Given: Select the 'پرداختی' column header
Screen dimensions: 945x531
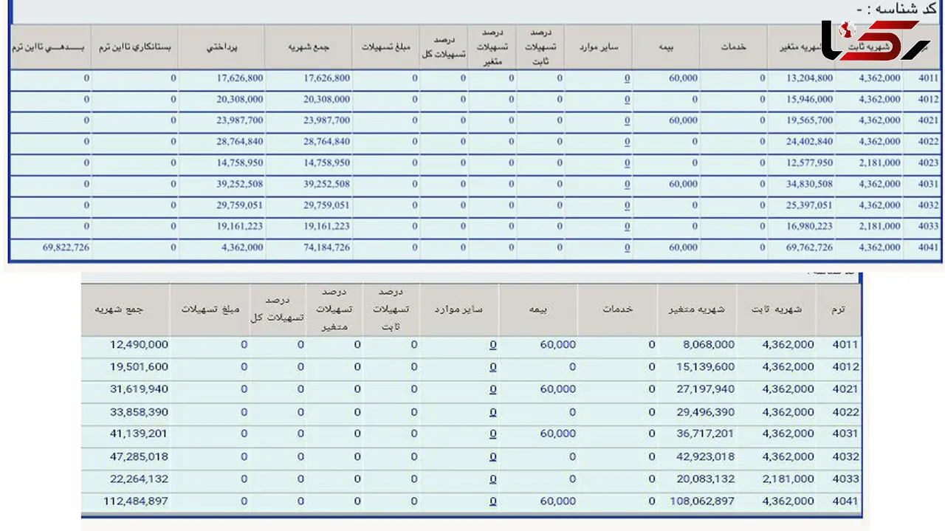Looking at the screenshot, I should click(x=222, y=47).
